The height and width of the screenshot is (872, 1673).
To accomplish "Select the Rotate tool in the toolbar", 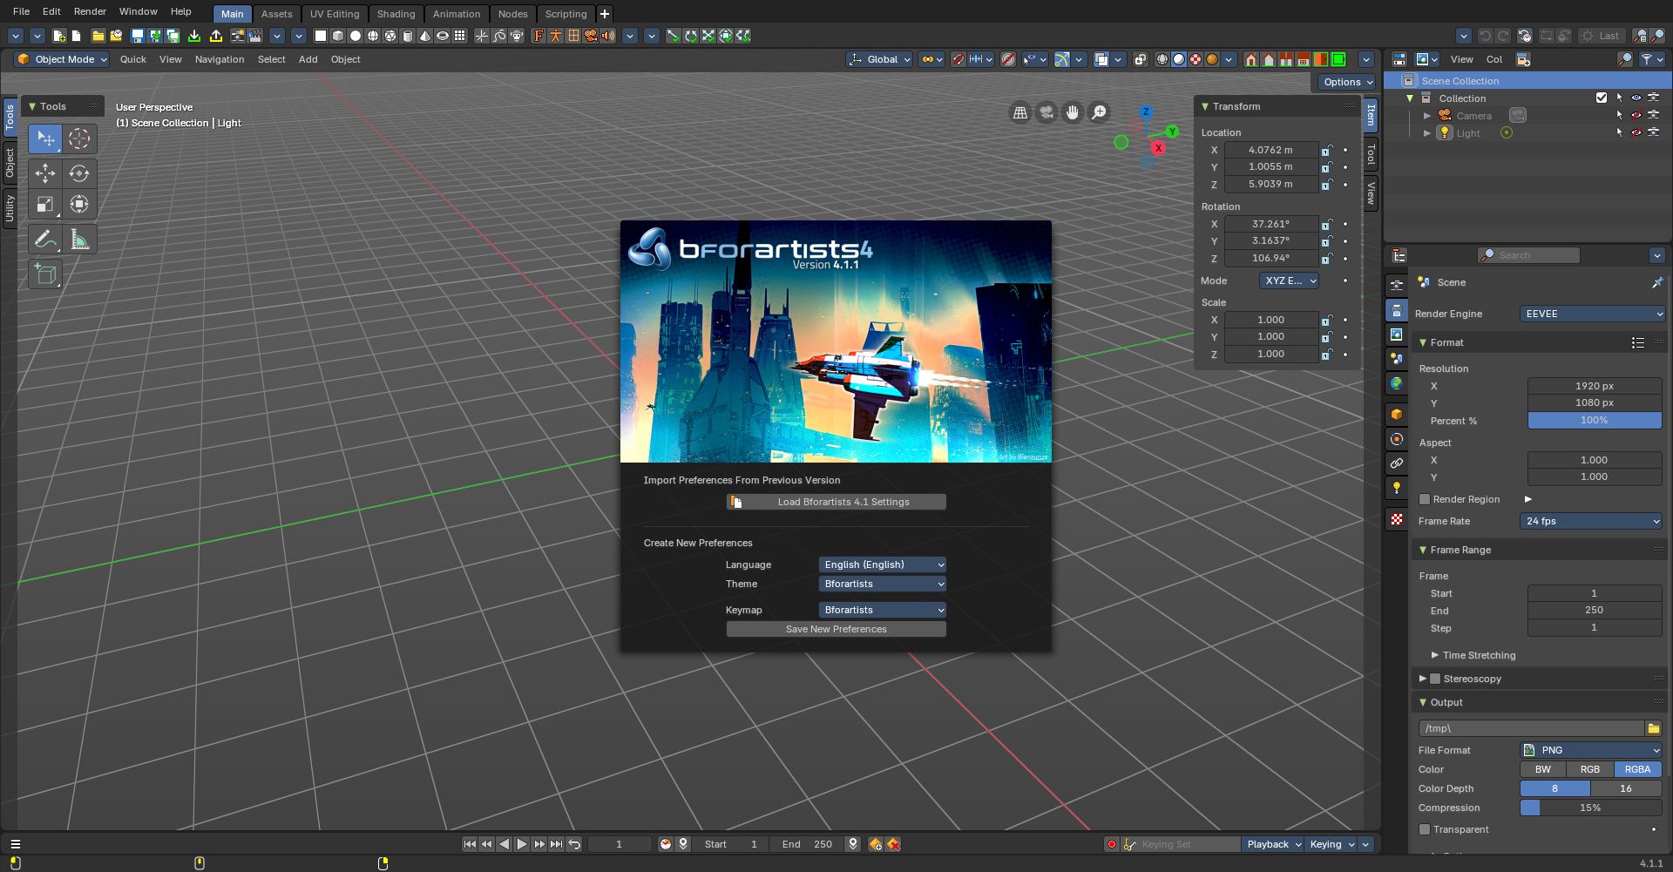I will click(79, 174).
